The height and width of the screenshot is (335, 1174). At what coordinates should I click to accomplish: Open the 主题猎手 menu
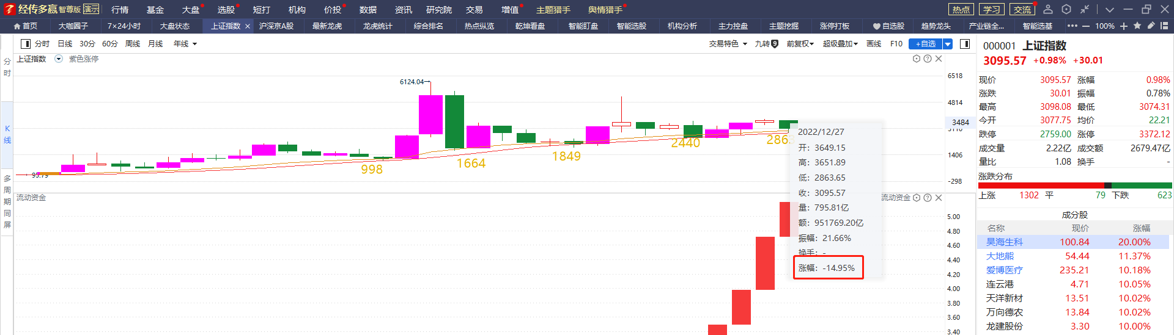click(x=553, y=10)
